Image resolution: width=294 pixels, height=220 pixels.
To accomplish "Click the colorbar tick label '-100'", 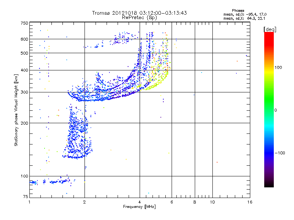I will [280, 153].
